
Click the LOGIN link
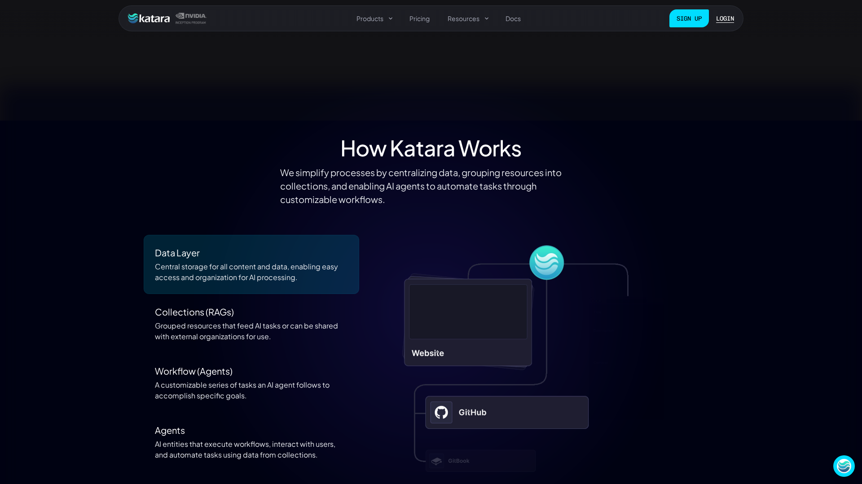pyautogui.click(x=725, y=18)
